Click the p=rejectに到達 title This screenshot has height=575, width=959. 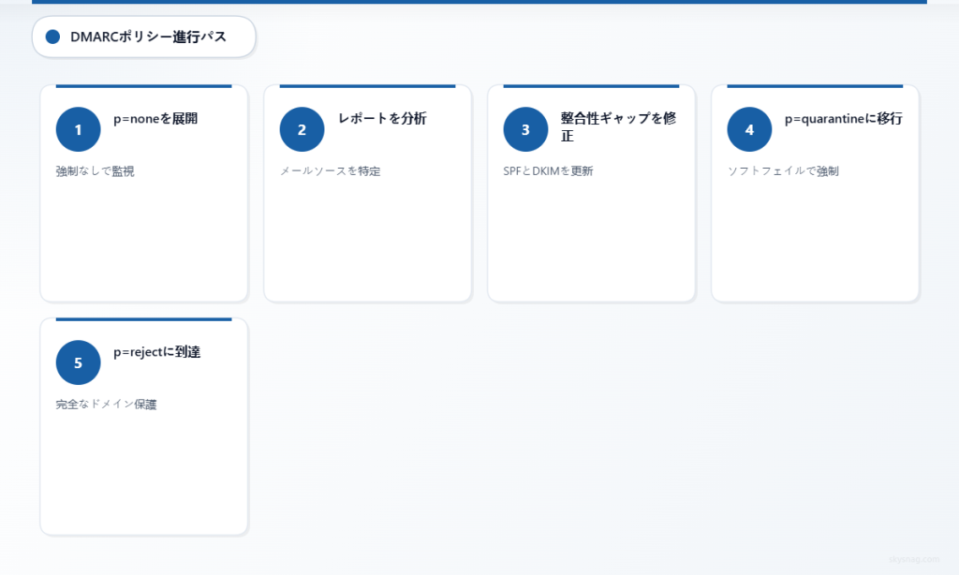(156, 352)
